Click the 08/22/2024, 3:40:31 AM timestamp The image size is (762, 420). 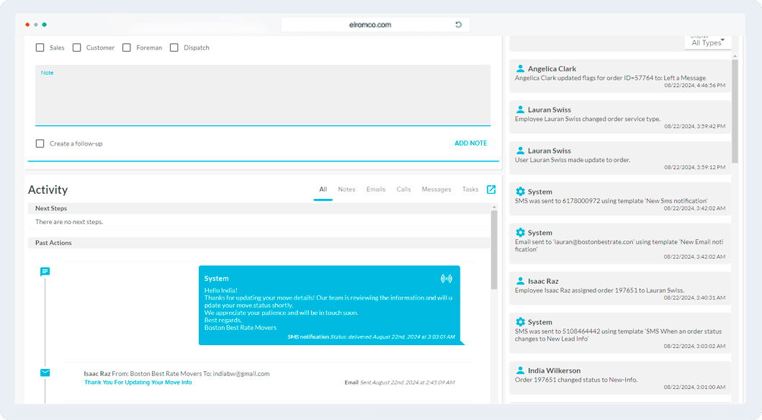pyautogui.click(x=694, y=298)
